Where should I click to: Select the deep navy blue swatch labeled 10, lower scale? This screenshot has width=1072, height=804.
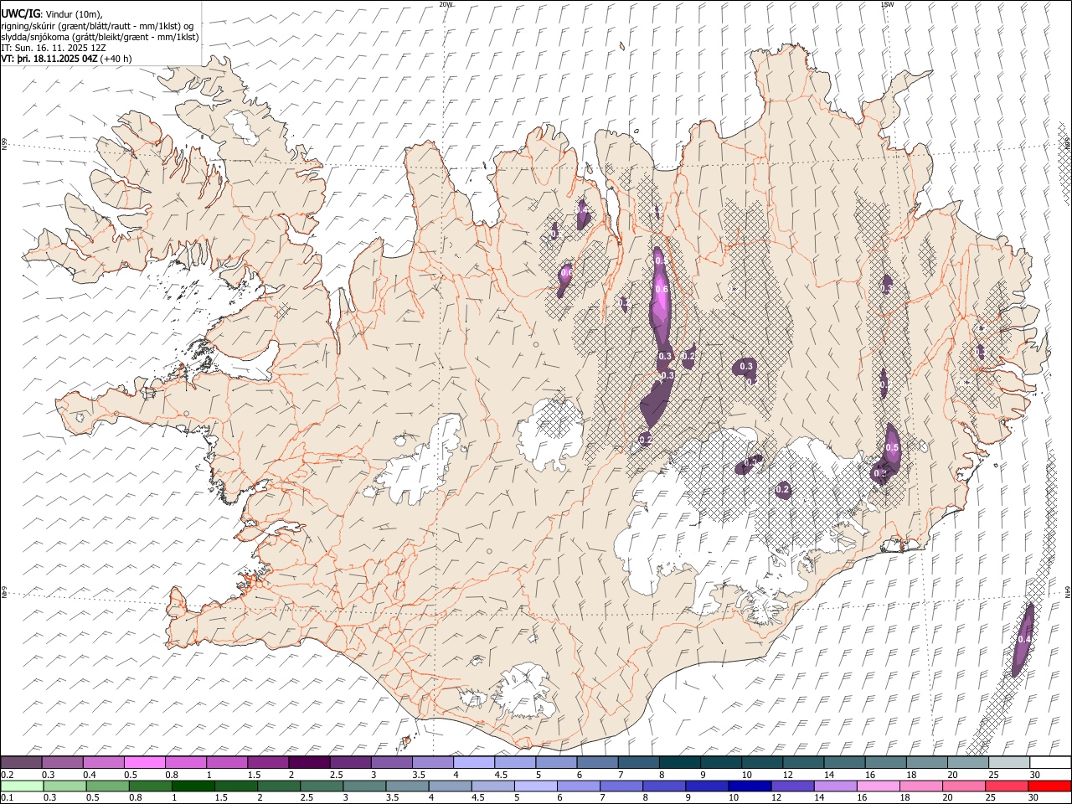(749, 786)
